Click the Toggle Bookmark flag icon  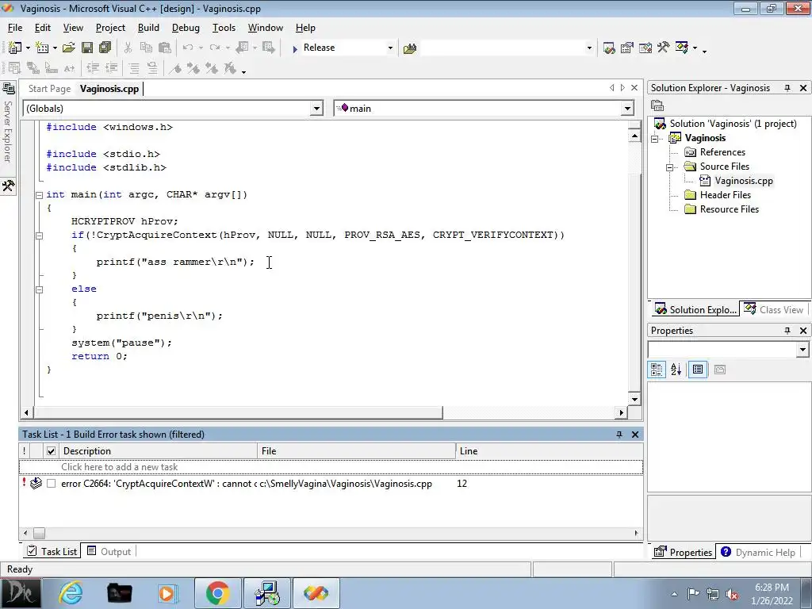point(175,68)
